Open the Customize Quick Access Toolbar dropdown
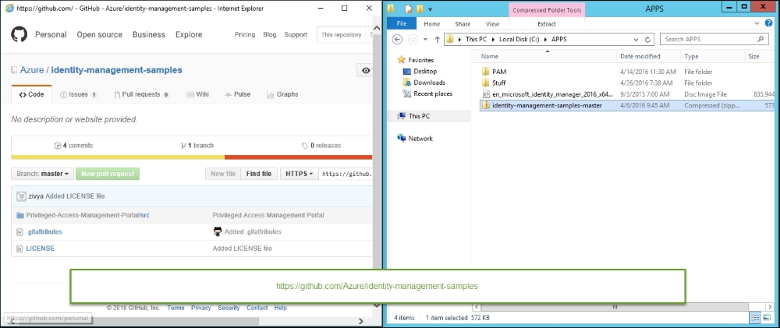The image size is (780, 328). 430,9
